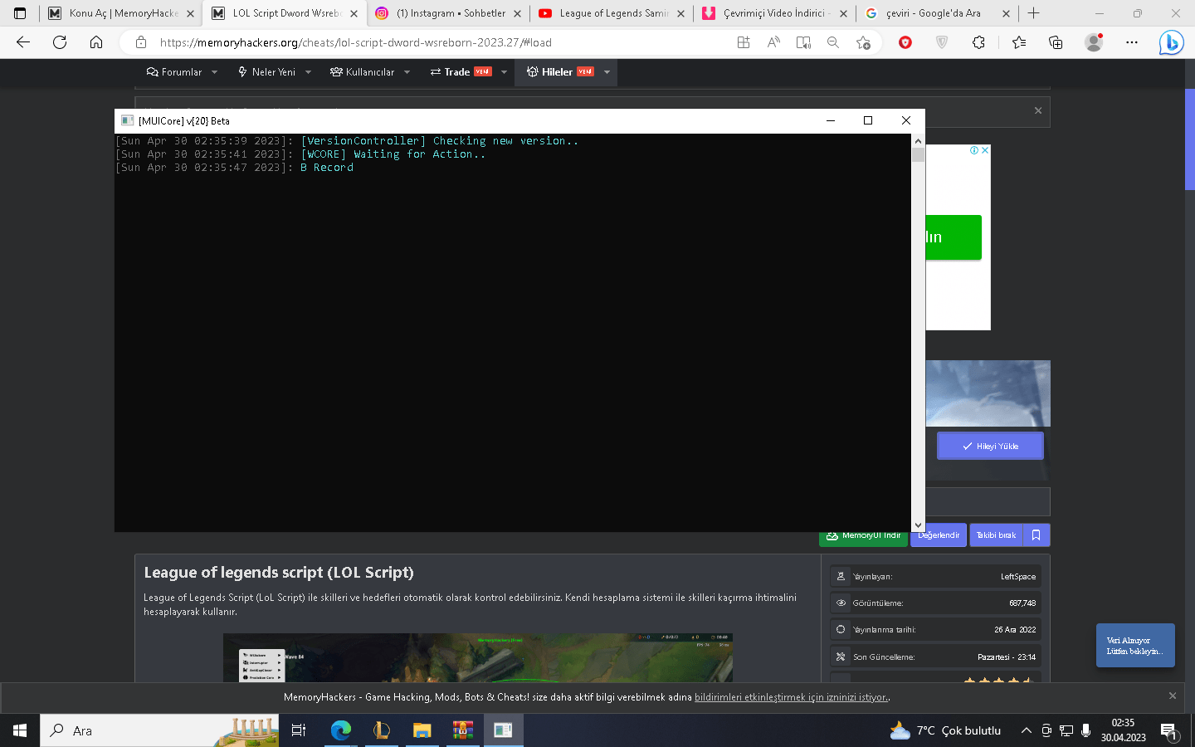The image size is (1195, 747).
Task: Open a new browser tab
Action: click(1034, 13)
